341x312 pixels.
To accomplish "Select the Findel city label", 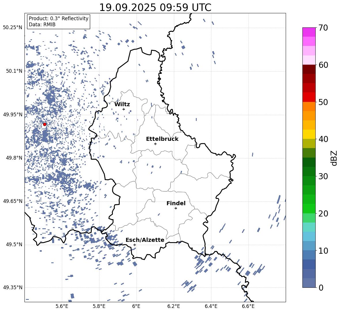I will pos(176,203).
